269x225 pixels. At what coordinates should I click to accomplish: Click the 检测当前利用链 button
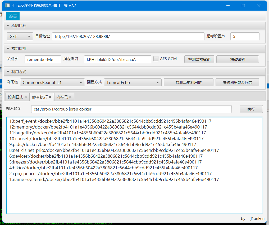189,82
